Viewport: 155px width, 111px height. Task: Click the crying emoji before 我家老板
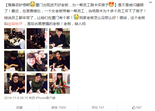coord(76,17)
